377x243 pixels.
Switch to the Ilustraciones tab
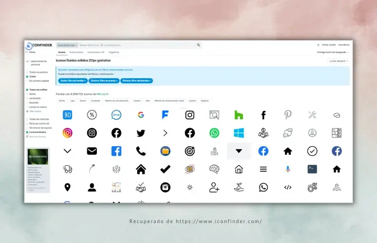tap(76, 52)
